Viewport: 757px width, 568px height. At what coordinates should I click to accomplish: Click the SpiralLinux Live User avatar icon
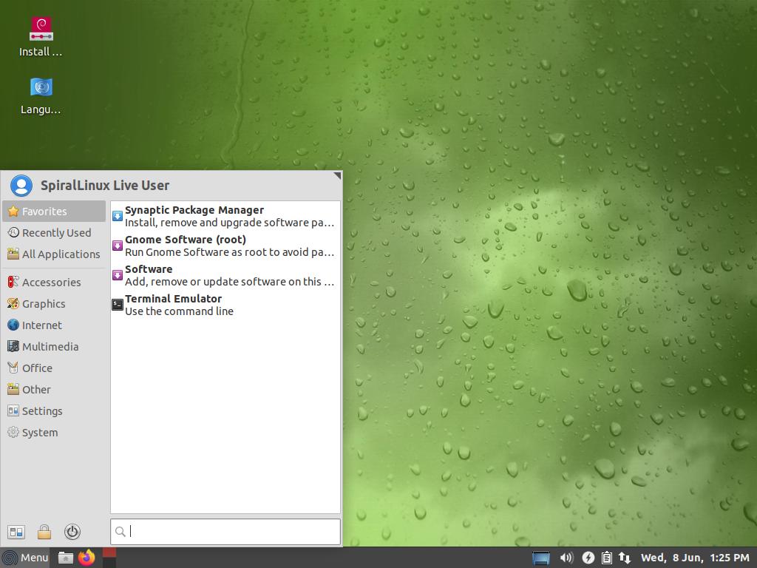[x=21, y=186]
